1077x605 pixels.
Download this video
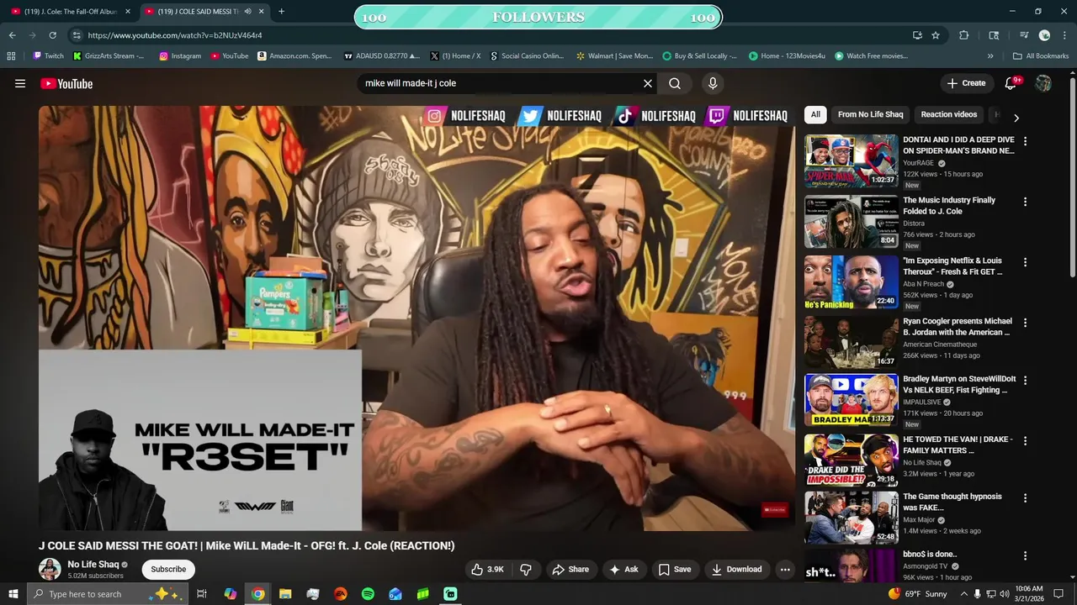[x=736, y=569]
